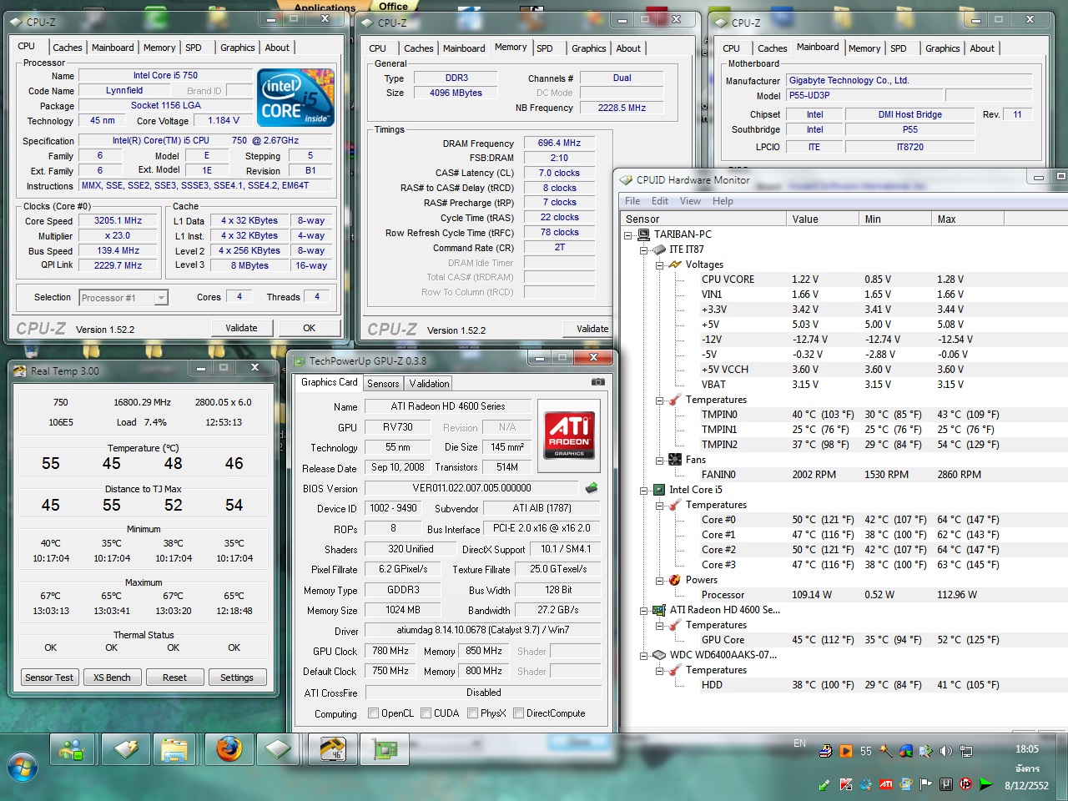
Task: Click the Safely Remove Hardware tray icon
Action: point(824,784)
